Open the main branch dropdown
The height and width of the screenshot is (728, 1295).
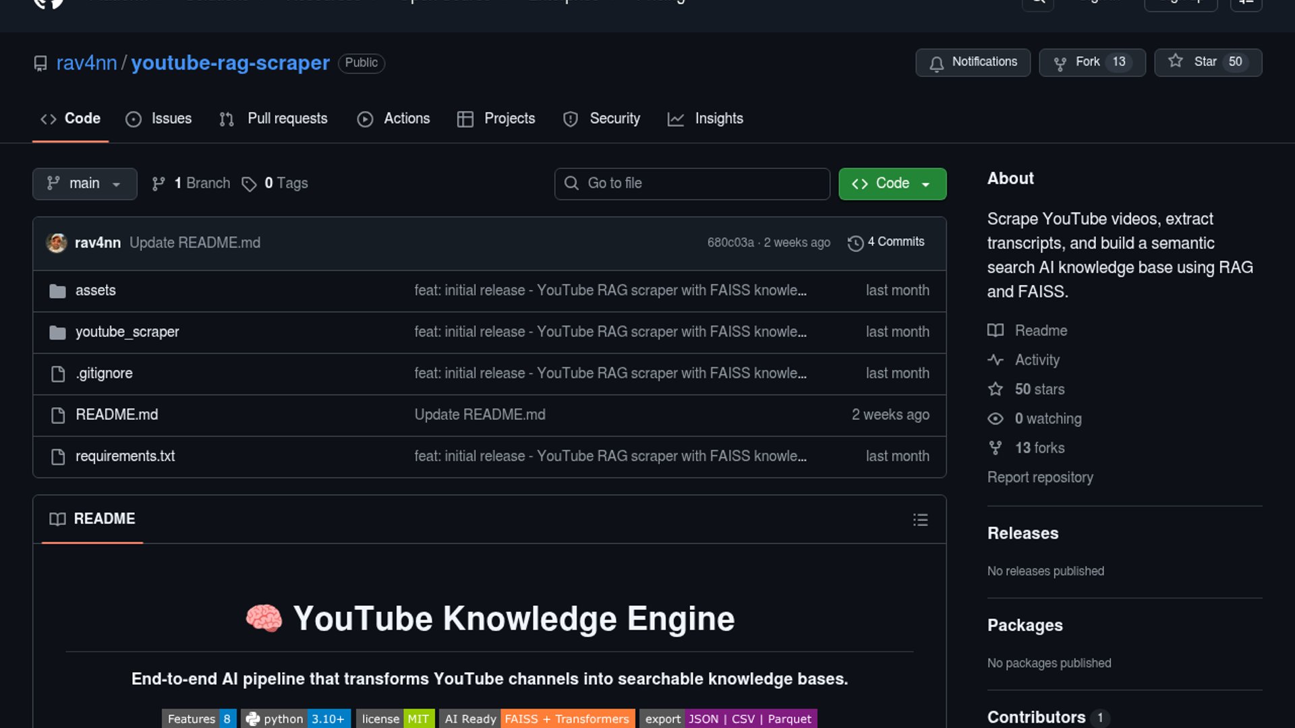coord(84,183)
